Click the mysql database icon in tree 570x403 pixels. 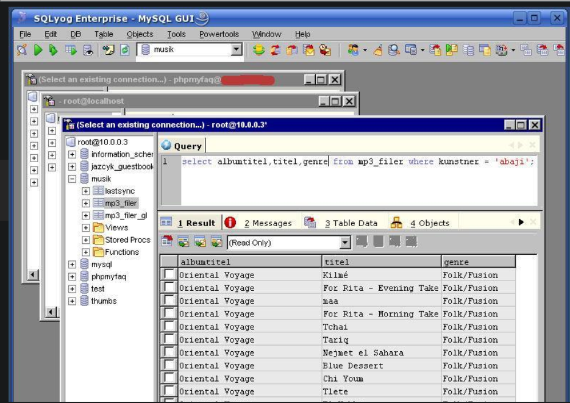coord(84,264)
